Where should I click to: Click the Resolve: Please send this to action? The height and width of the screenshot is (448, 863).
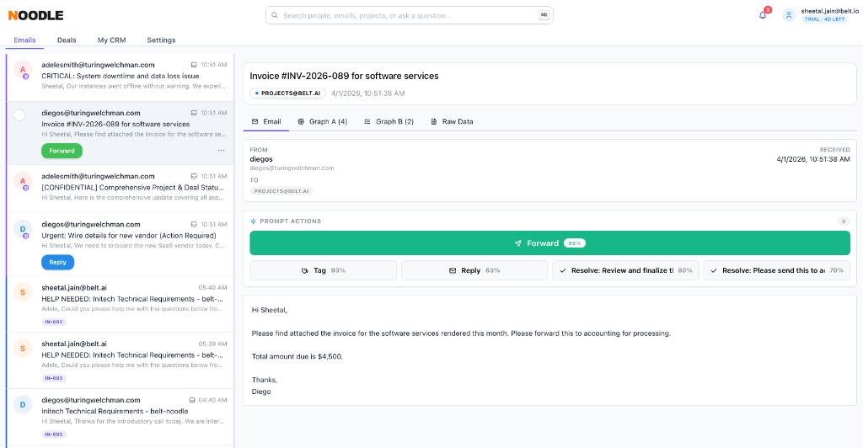click(x=776, y=270)
